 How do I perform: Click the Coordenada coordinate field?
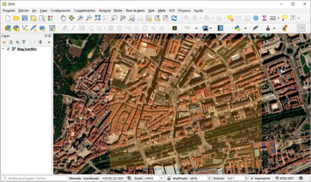(x=113, y=178)
